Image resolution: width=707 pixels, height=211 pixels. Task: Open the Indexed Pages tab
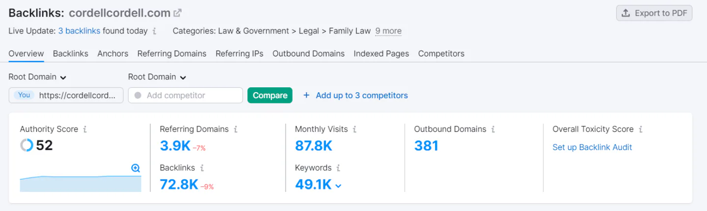(381, 53)
